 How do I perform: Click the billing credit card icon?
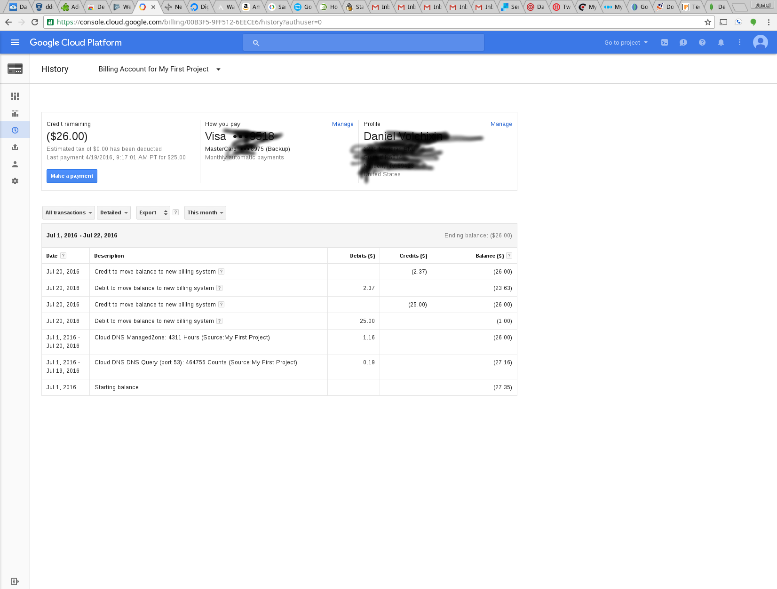(x=15, y=69)
